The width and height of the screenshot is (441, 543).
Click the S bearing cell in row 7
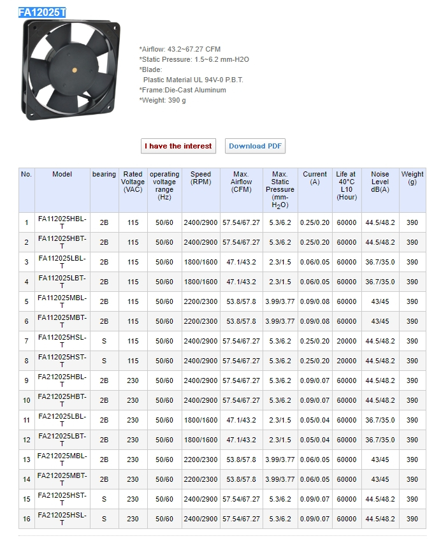104,341
